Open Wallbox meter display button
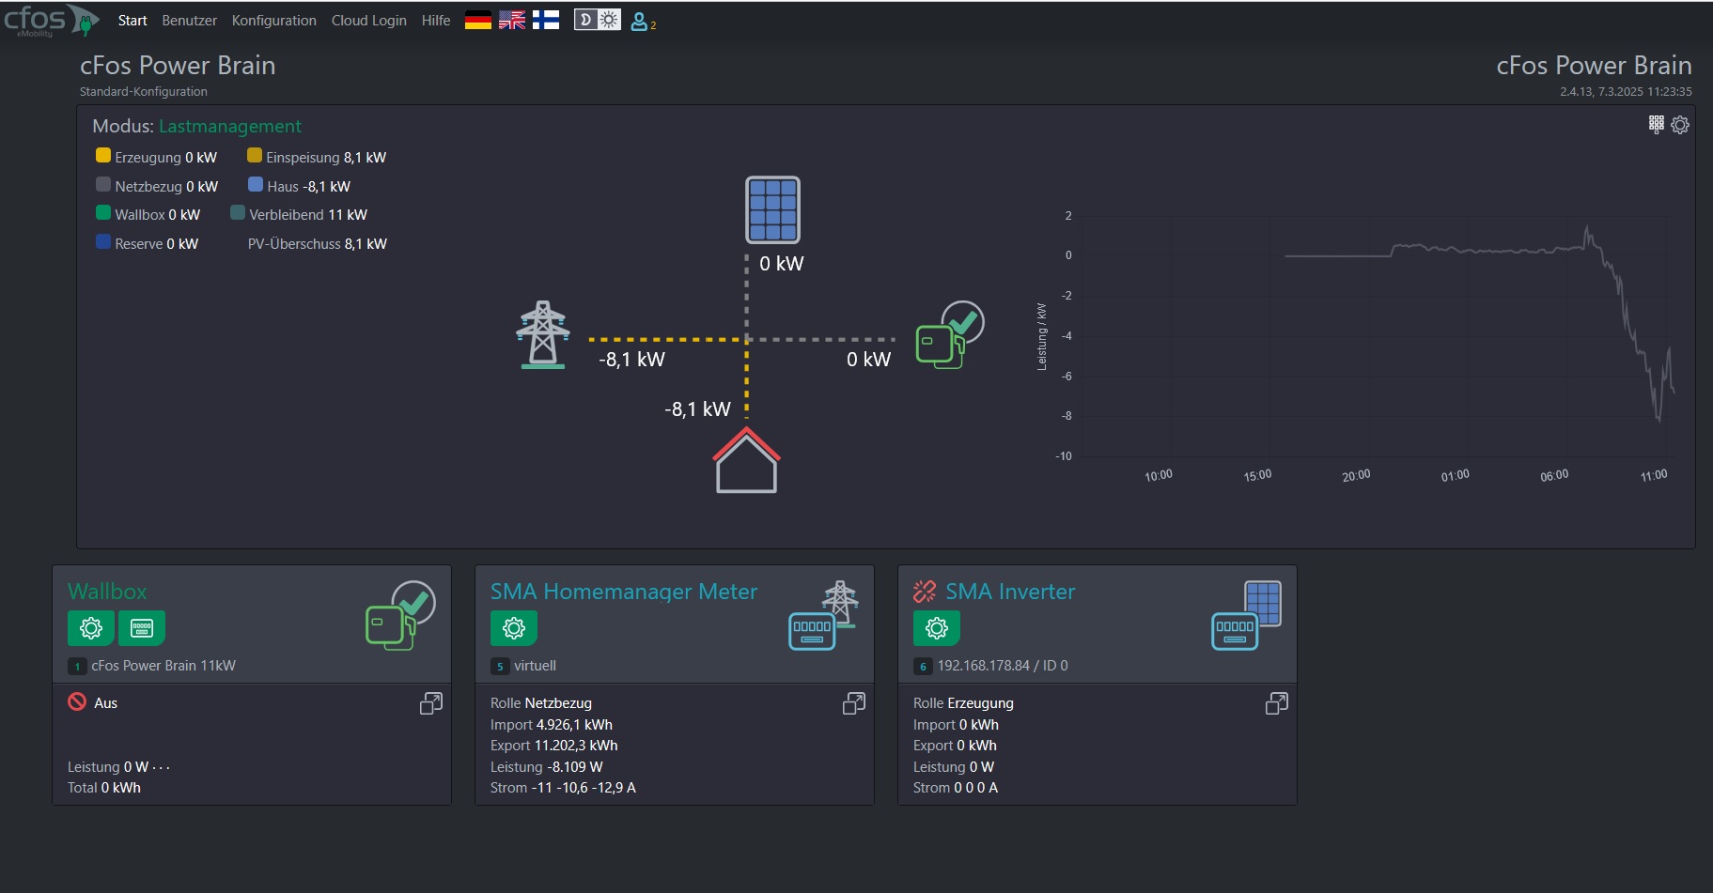Image resolution: width=1713 pixels, height=893 pixels. click(x=142, y=628)
